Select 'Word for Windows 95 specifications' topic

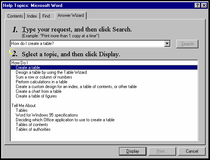[47, 115]
